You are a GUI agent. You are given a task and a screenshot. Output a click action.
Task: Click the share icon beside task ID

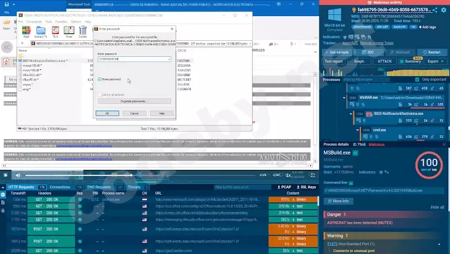(435, 10)
